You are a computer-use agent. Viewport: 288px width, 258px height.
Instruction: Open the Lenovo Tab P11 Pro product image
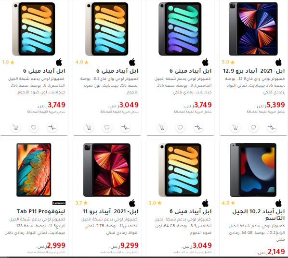click(34, 170)
